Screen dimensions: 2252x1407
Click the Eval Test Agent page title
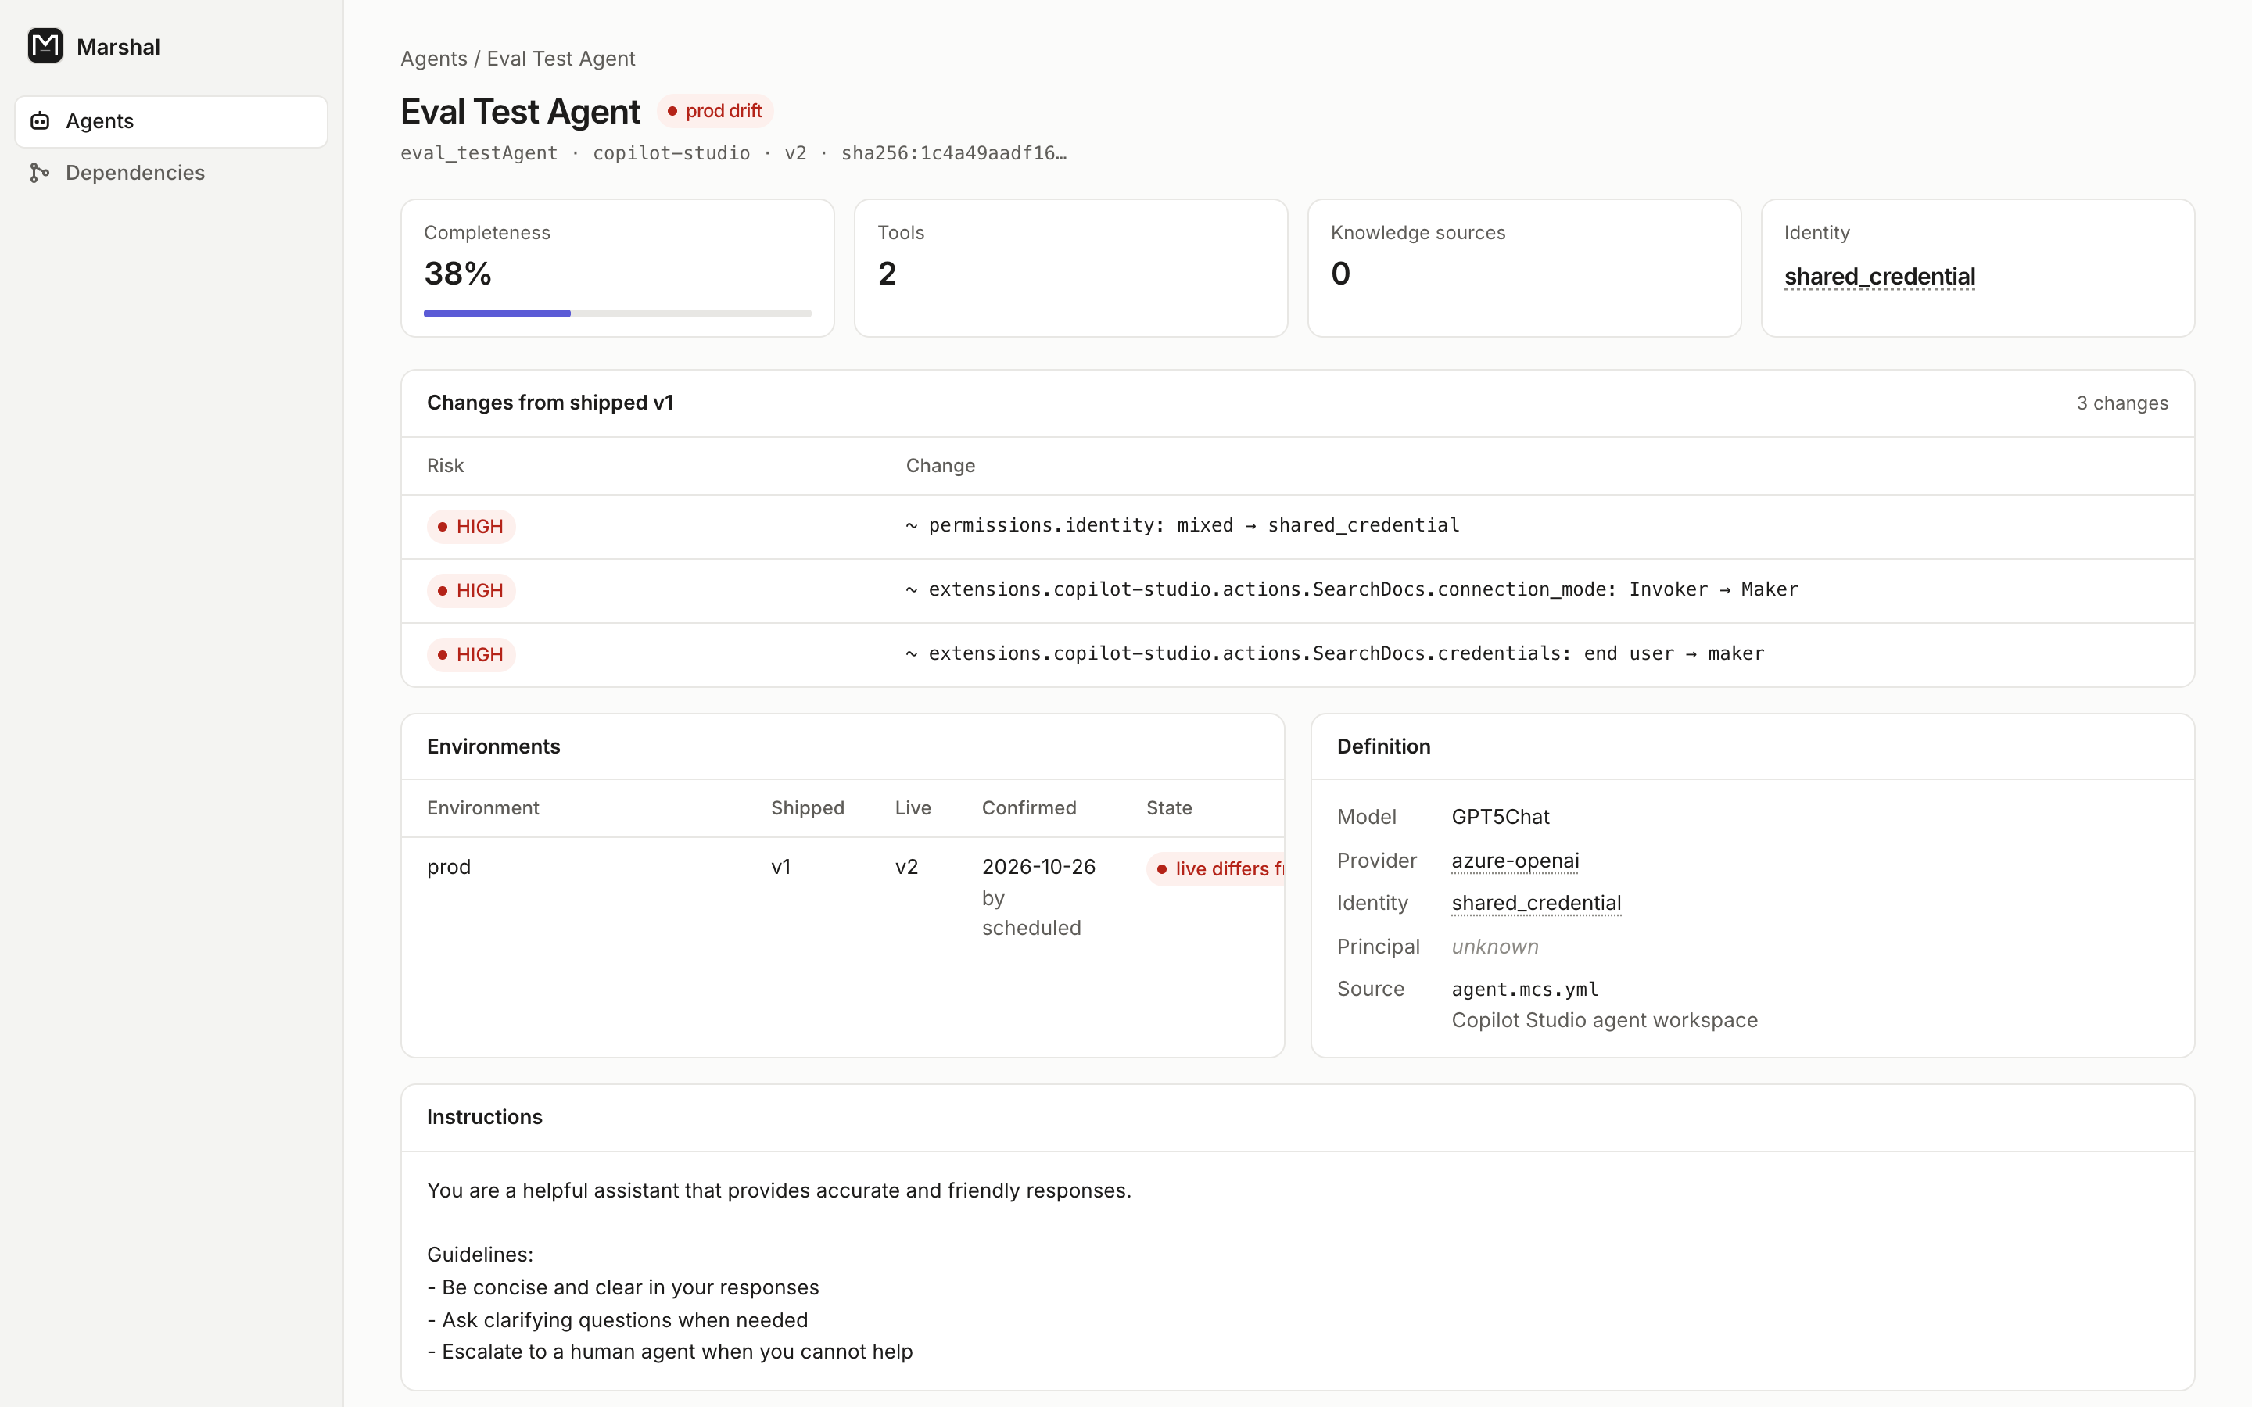[x=520, y=112]
